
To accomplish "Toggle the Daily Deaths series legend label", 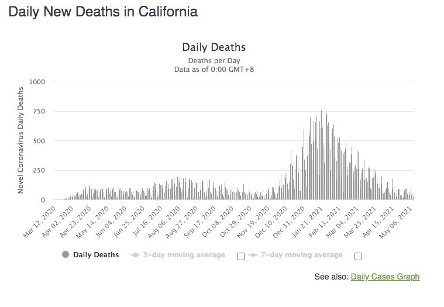I will pyautogui.click(x=96, y=255).
